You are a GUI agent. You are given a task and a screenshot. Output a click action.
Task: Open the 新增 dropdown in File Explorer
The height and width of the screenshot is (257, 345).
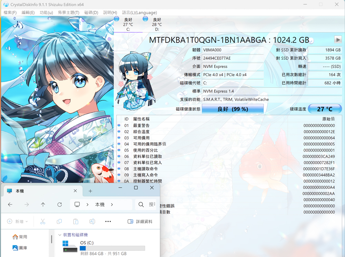click(x=18, y=221)
